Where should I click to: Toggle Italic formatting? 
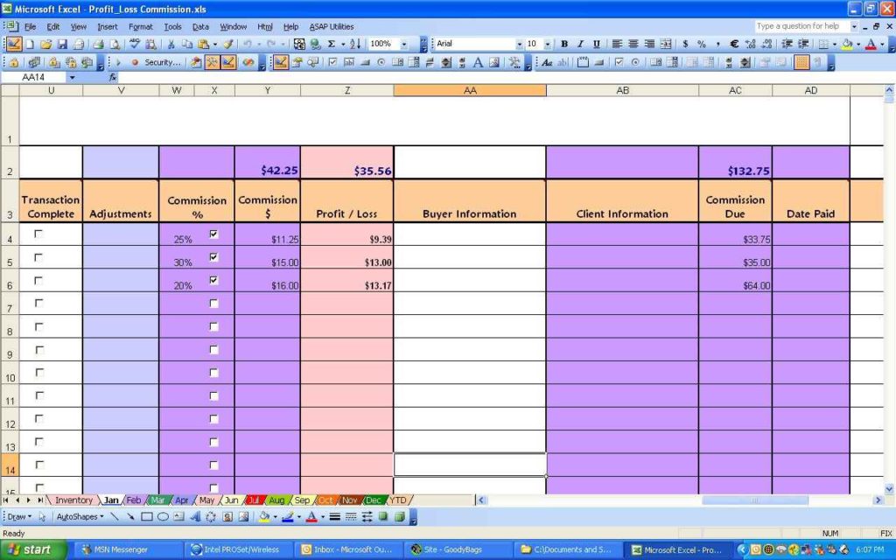[580, 44]
